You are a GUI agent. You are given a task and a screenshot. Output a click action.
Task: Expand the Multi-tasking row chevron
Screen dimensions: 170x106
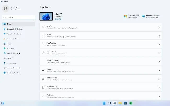[159, 88]
